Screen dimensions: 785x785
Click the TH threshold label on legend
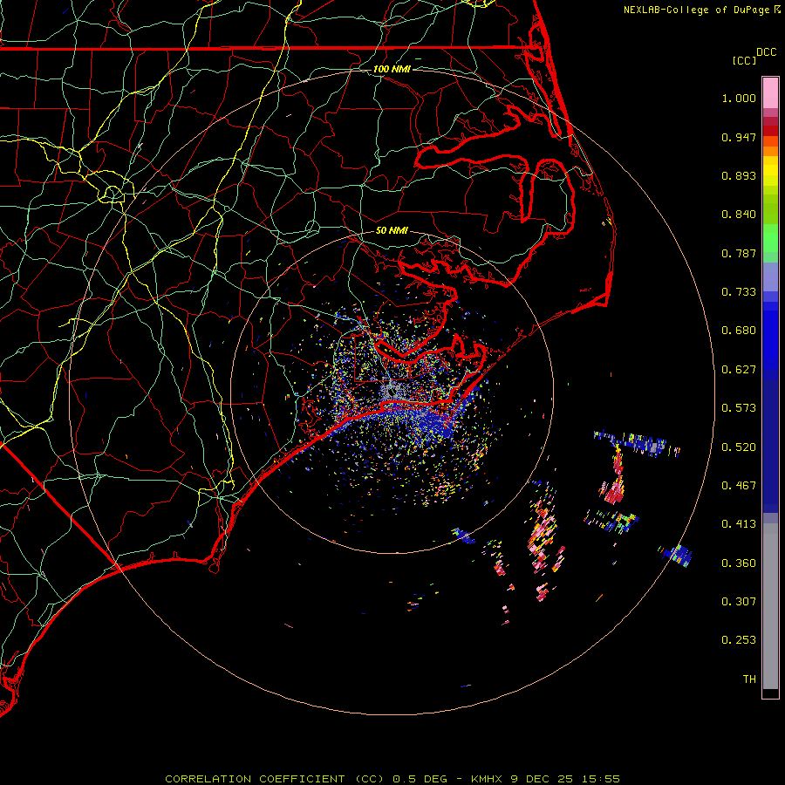coord(749,679)
